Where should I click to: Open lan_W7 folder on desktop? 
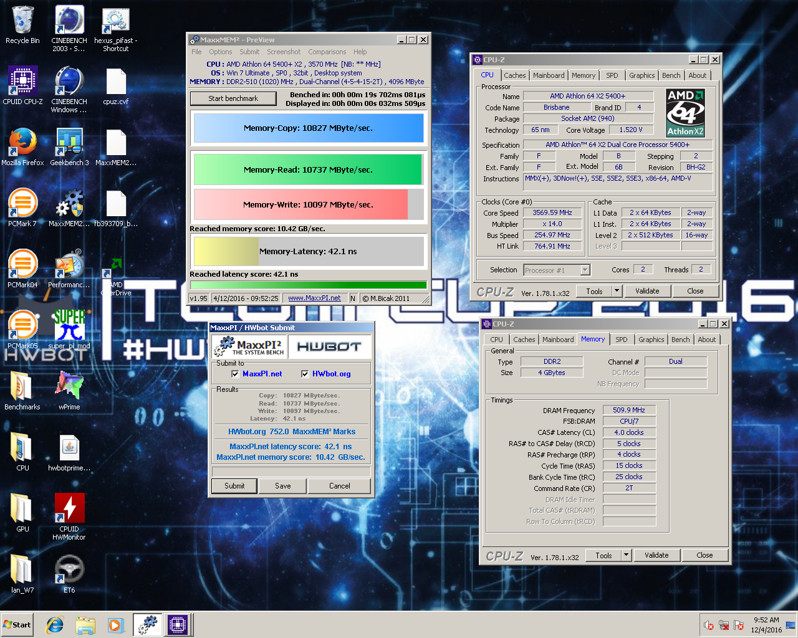[22, 574]
